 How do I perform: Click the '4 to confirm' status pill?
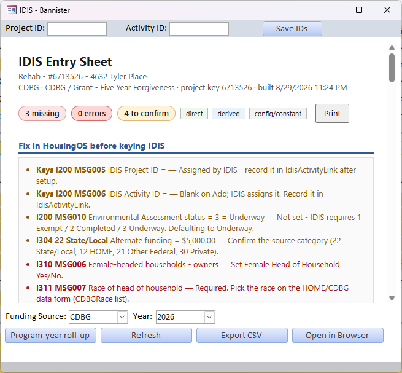[x=147, y=113]
